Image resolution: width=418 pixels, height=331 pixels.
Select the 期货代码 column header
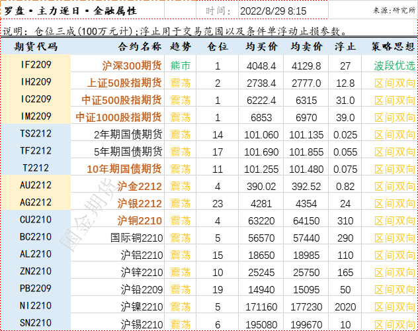36,46
